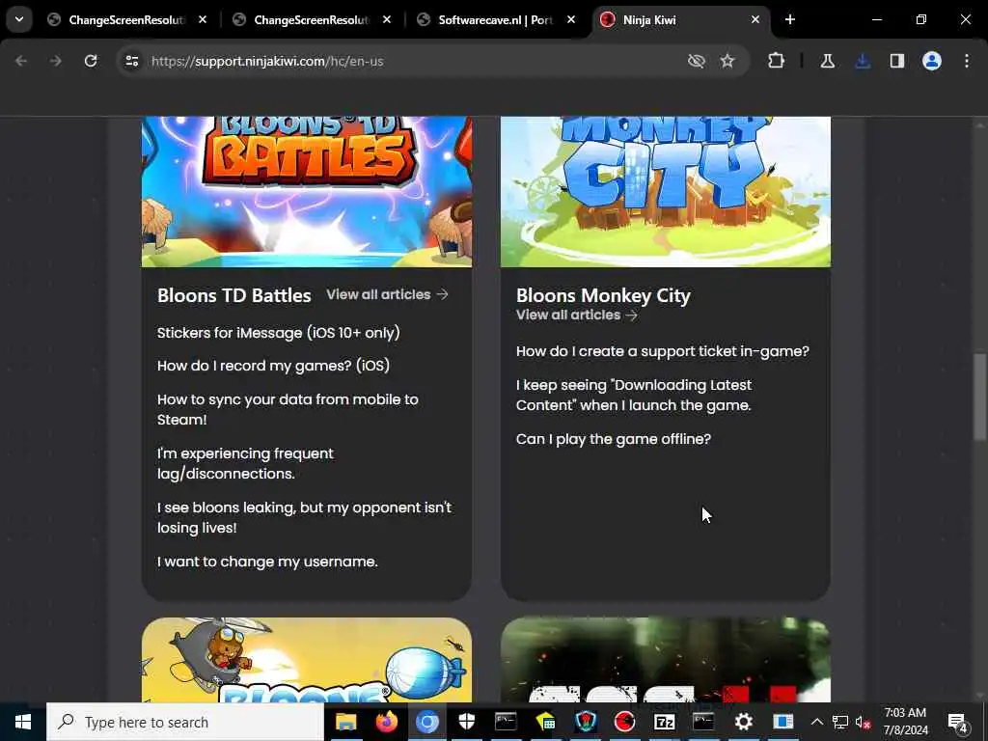Open the Bloons Monkey City banner image
Viewport: 988px width, 741px height.
(x=666, y=192)
